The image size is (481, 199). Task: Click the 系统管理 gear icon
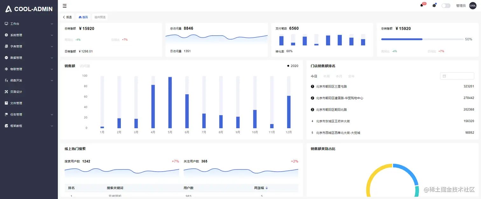pyautogui.click(x=6, y=35)
